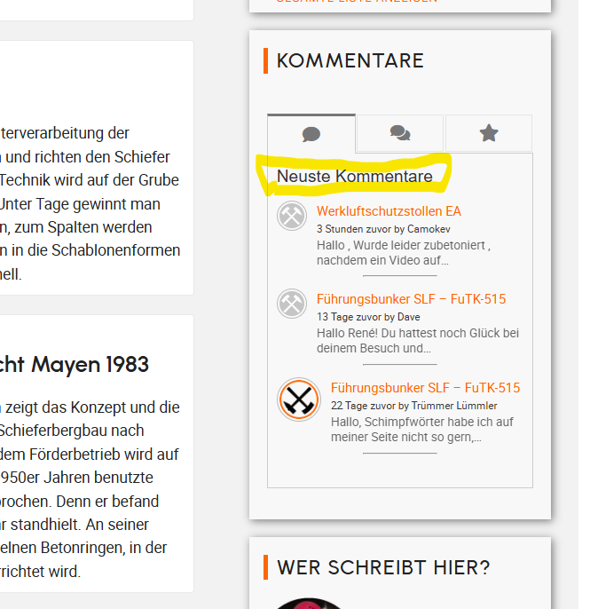590x609 pixels.
Task: Click the "WER SCHREIBT HIER?" heading
Action: [383, 567]
